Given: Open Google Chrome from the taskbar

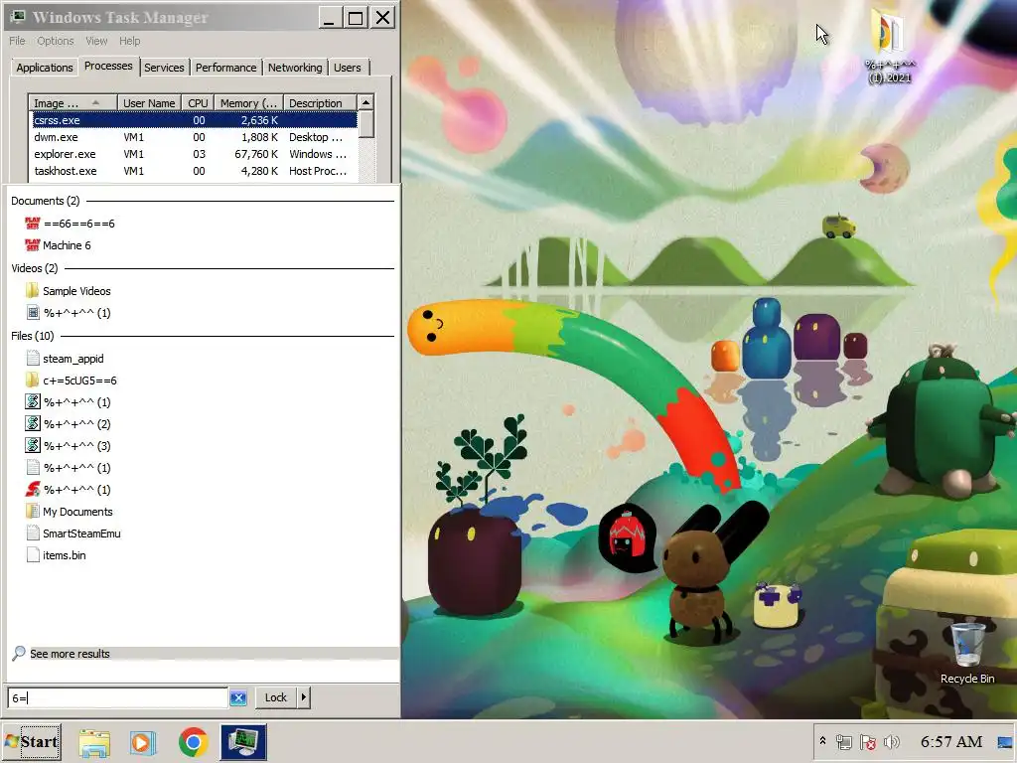Looking at the screenshot, I should [193, 742].
